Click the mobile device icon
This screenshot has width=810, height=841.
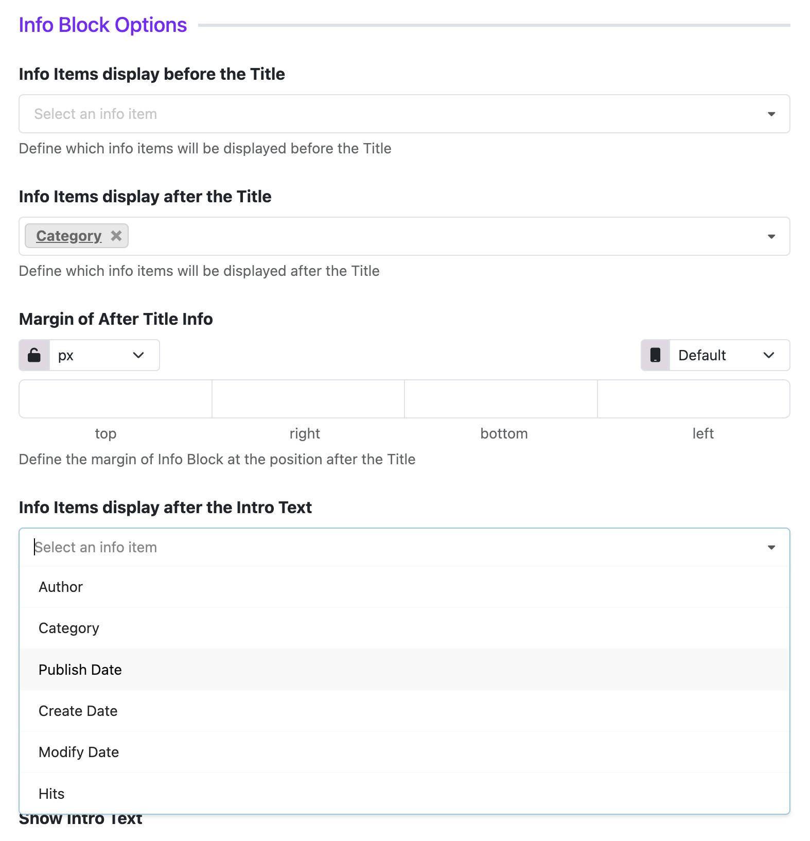pos(655,355)
